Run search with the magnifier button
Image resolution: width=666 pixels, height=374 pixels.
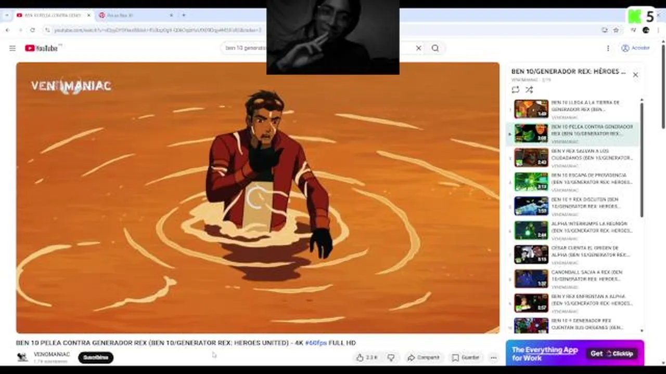(435, 48)
